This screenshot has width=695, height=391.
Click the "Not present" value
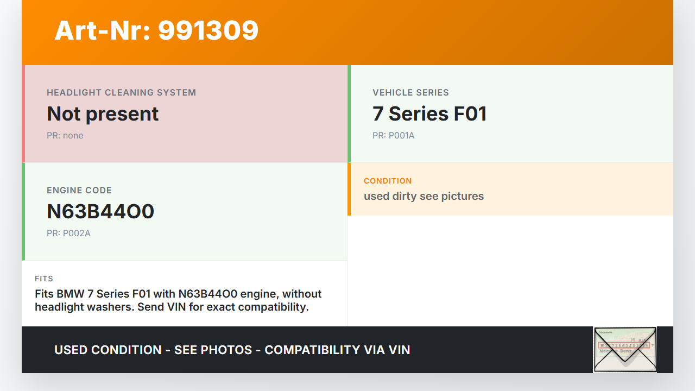point(103,113)
